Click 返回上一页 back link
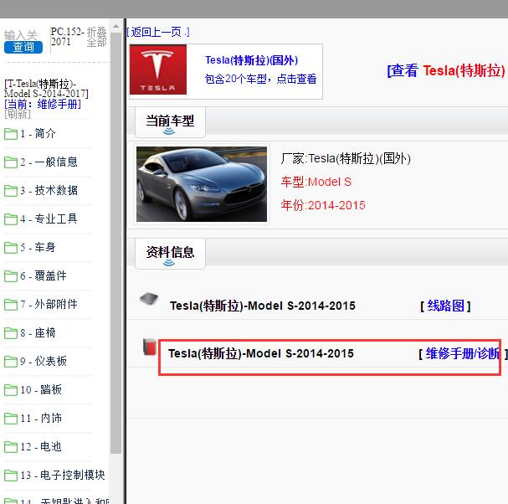Screen dimensions: 508x504 [x=158, y=32]
